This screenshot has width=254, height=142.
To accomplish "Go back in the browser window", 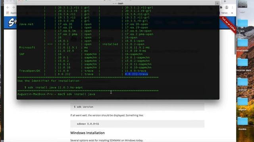I will click(x=8, y=7).
